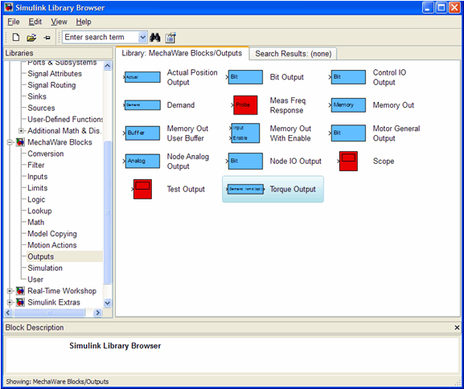Click the Open file folder icon
464x389 pixels.
[31, 38]
